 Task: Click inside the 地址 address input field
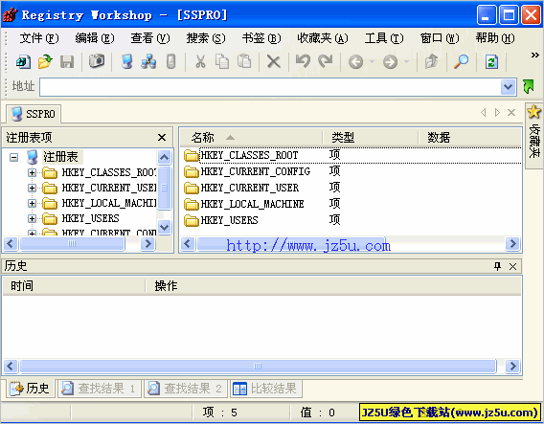270,87
